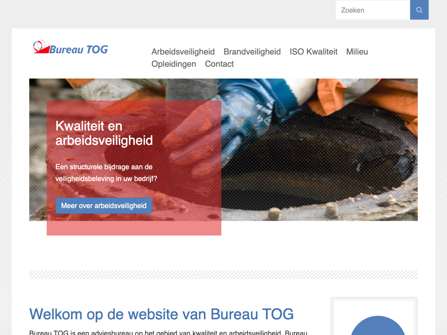Click the red overlay text about veiligheidsbeleving
Screen dimensions: 447x335
pos(106,173)
